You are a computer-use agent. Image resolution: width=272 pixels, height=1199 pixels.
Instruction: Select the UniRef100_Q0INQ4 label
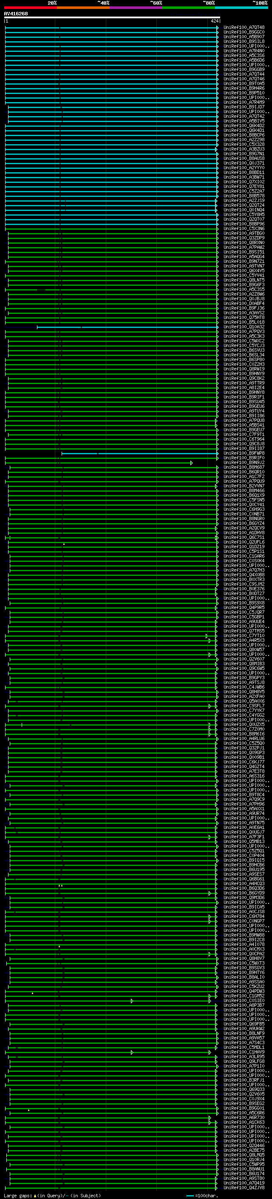(x=244, y=210)
